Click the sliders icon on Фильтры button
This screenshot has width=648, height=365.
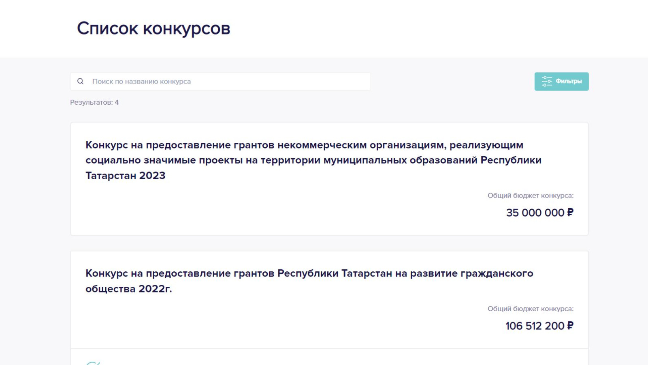point(547,82)
